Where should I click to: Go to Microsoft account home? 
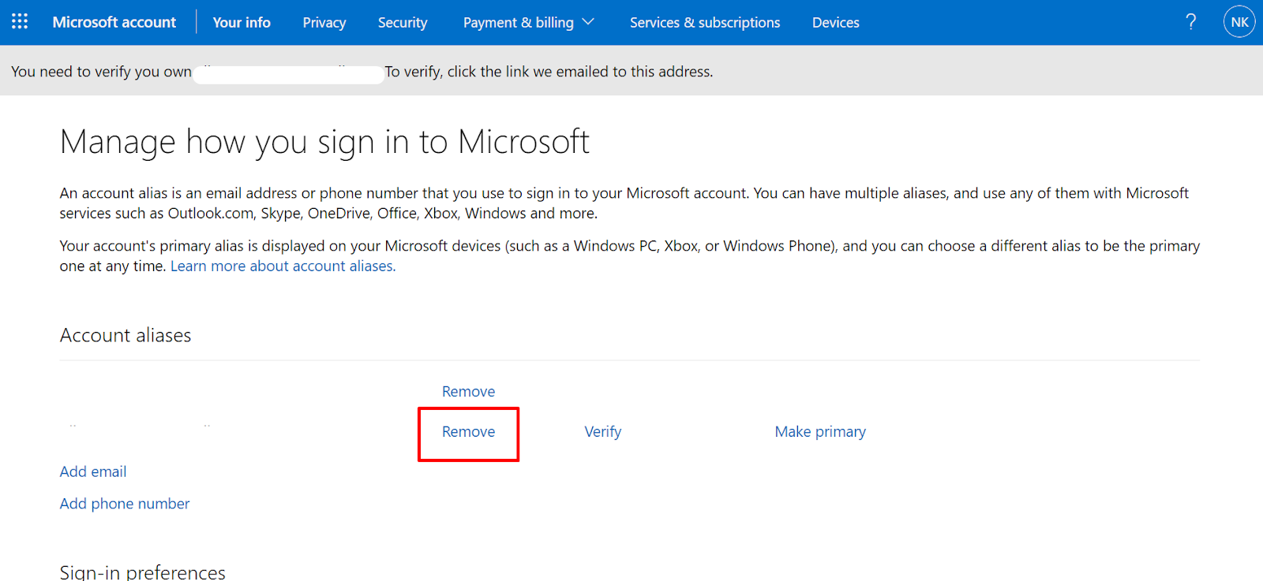tap(114, 22)
